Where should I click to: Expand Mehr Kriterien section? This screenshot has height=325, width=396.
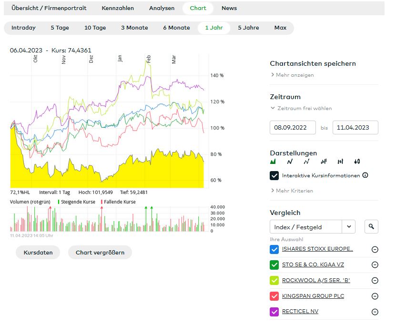pos(292,191)
